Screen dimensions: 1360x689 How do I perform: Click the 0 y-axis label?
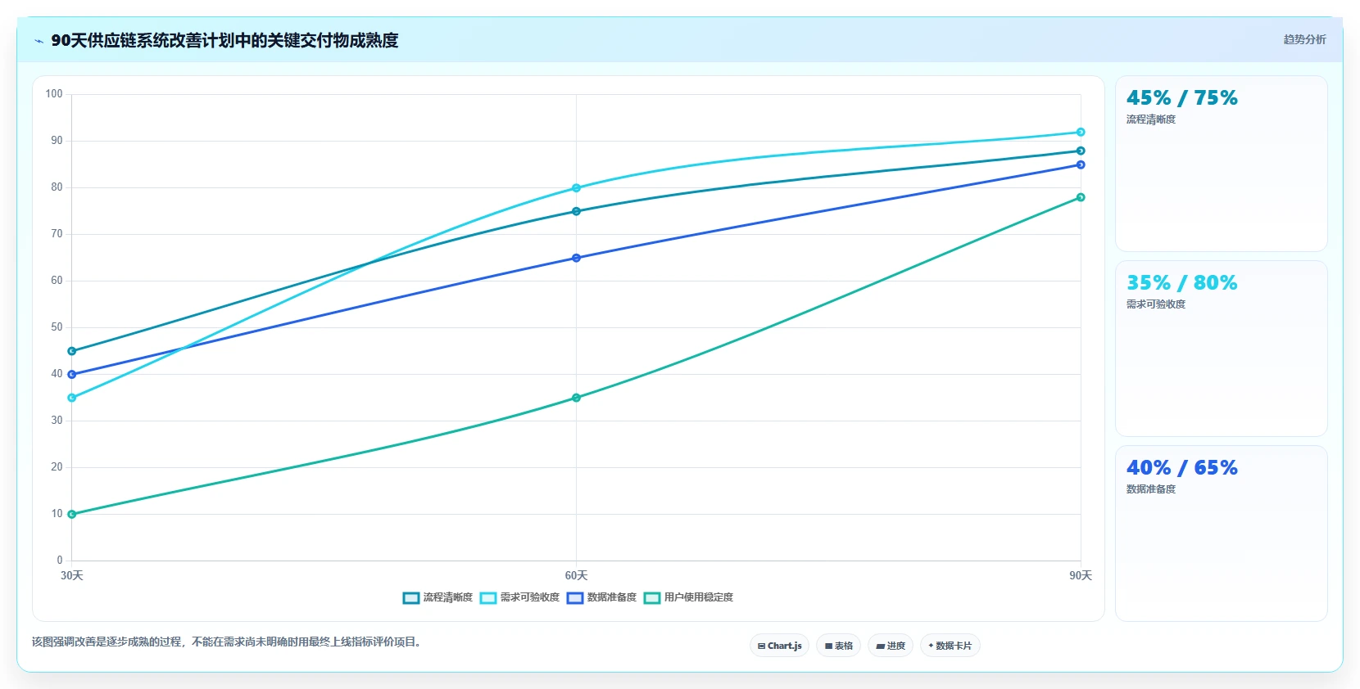coord(60,561)
